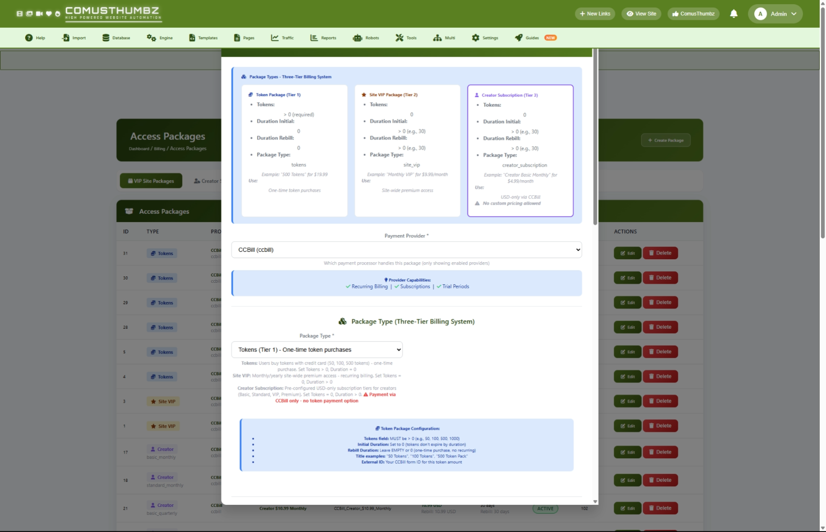Screen dimensions: 826x532
Task: Expand the Payment Provider dropdown
Action: [406, 250]
